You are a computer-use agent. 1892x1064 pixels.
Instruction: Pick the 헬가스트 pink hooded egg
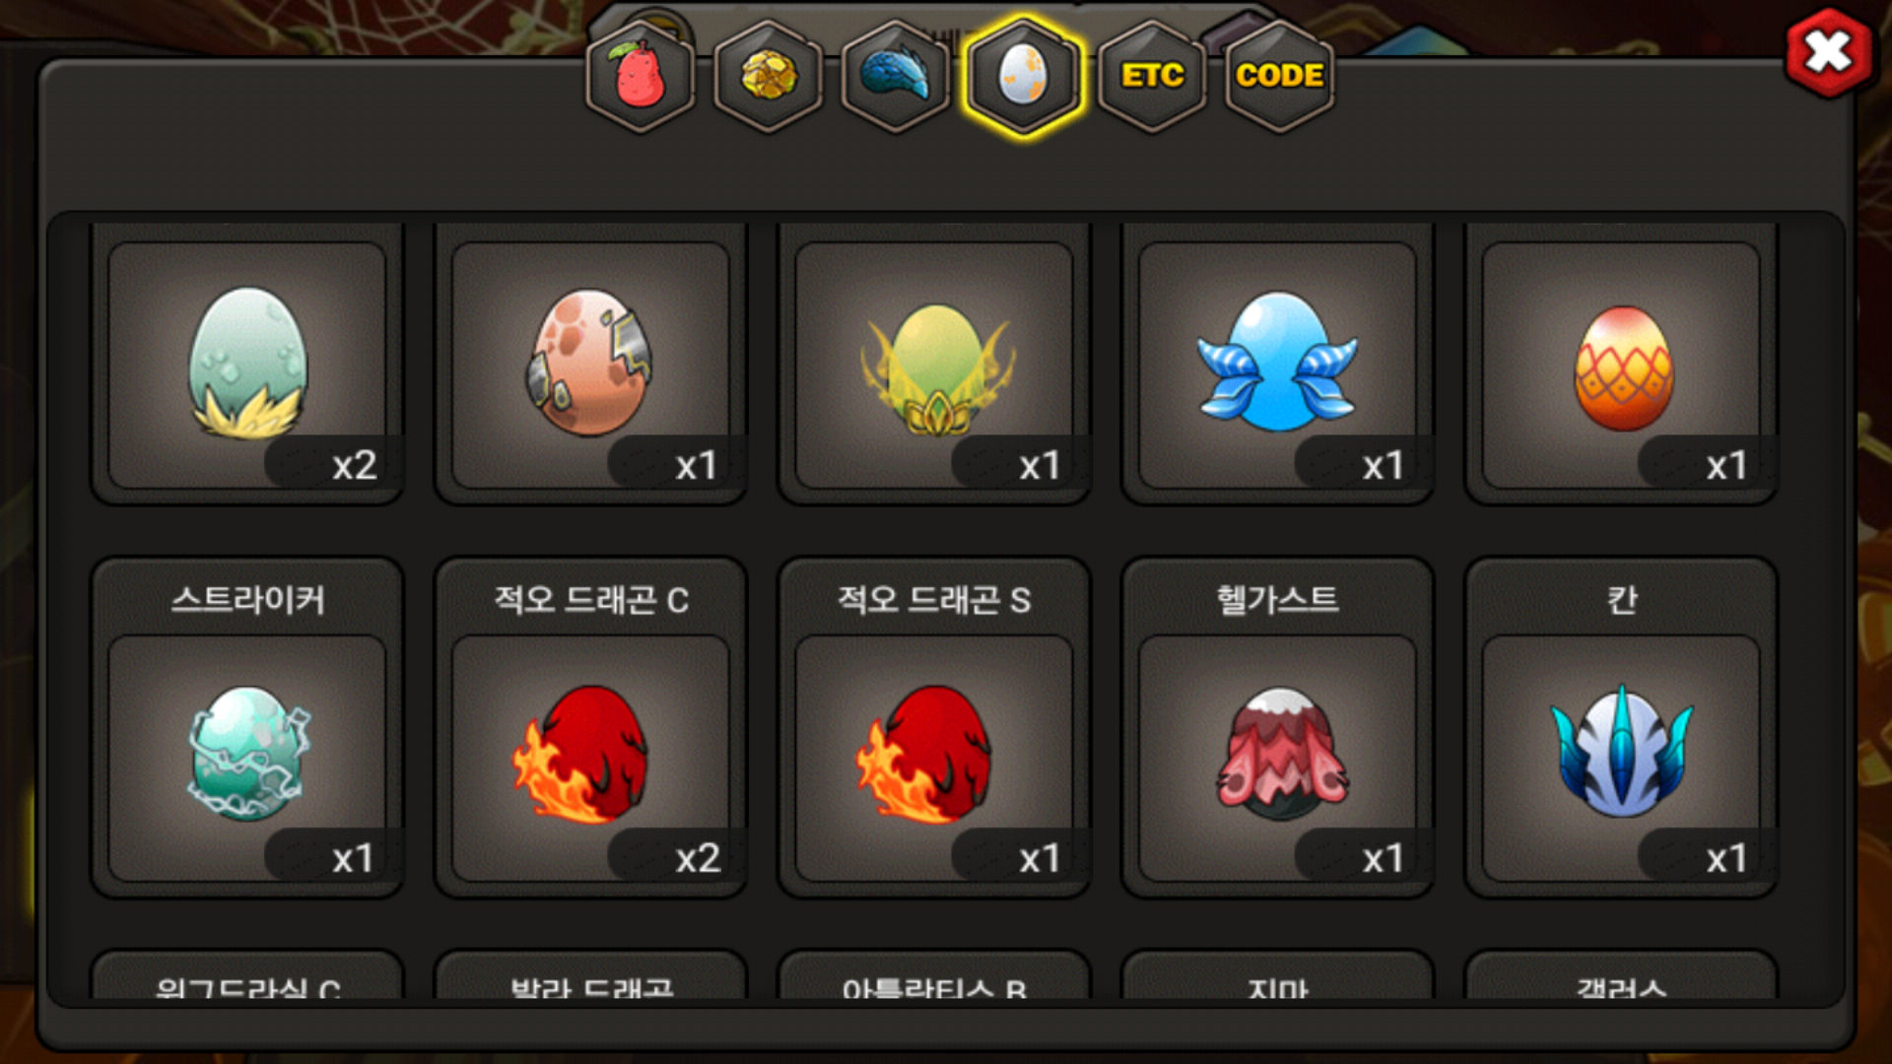[1278, 728]
